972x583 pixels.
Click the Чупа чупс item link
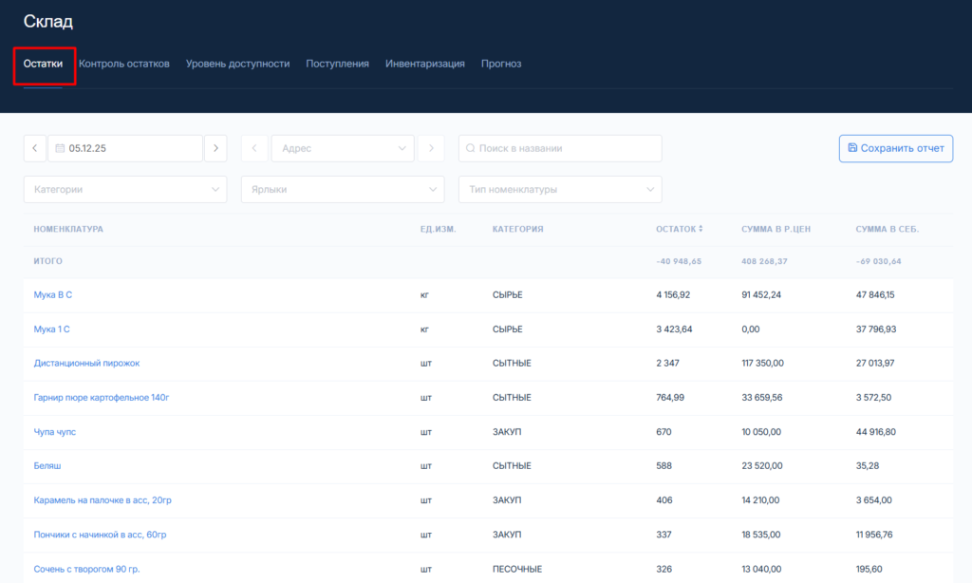coord(55,432)
